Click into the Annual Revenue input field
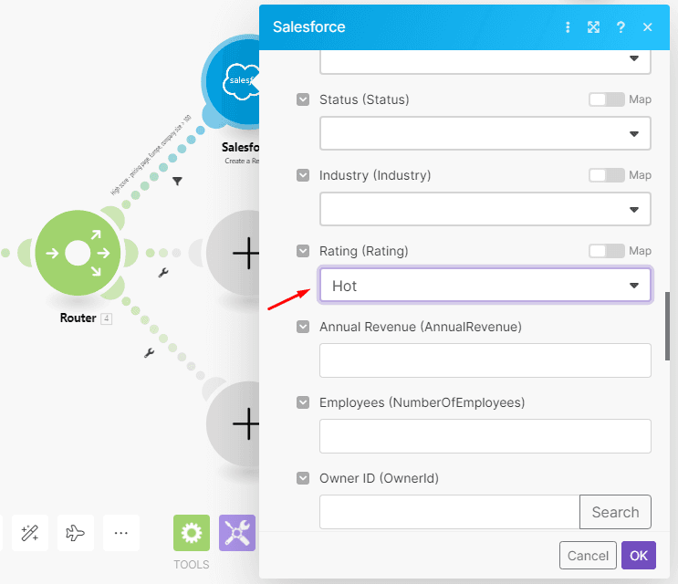Image resolution: width=678 pixels, height=584 pixels. [485, 360]
